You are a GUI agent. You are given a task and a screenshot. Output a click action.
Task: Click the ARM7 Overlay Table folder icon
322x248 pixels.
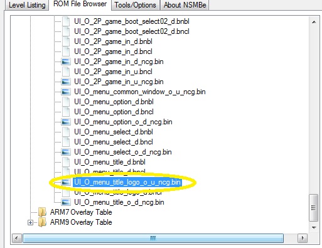click(x=42, y=212)
